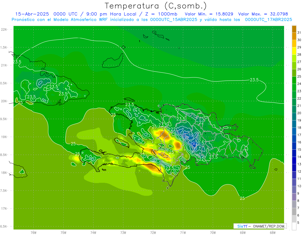Viewport: 306px width, 236px height.
Task: Click the '69W' longitude axis label
Action: pos(243,232)
